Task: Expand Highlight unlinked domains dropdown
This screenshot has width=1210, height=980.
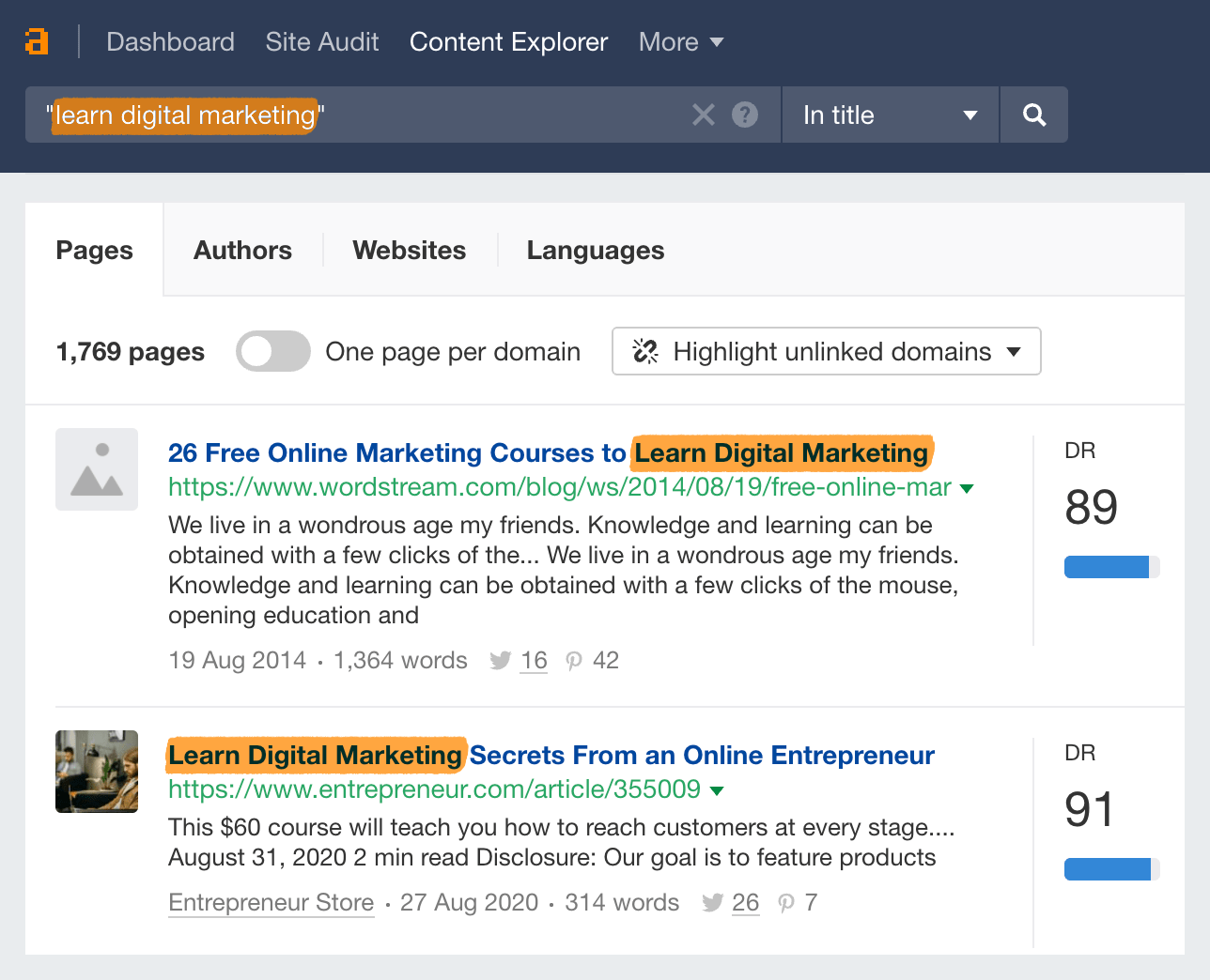Action: pyautogui.click(x=826, y=351)
